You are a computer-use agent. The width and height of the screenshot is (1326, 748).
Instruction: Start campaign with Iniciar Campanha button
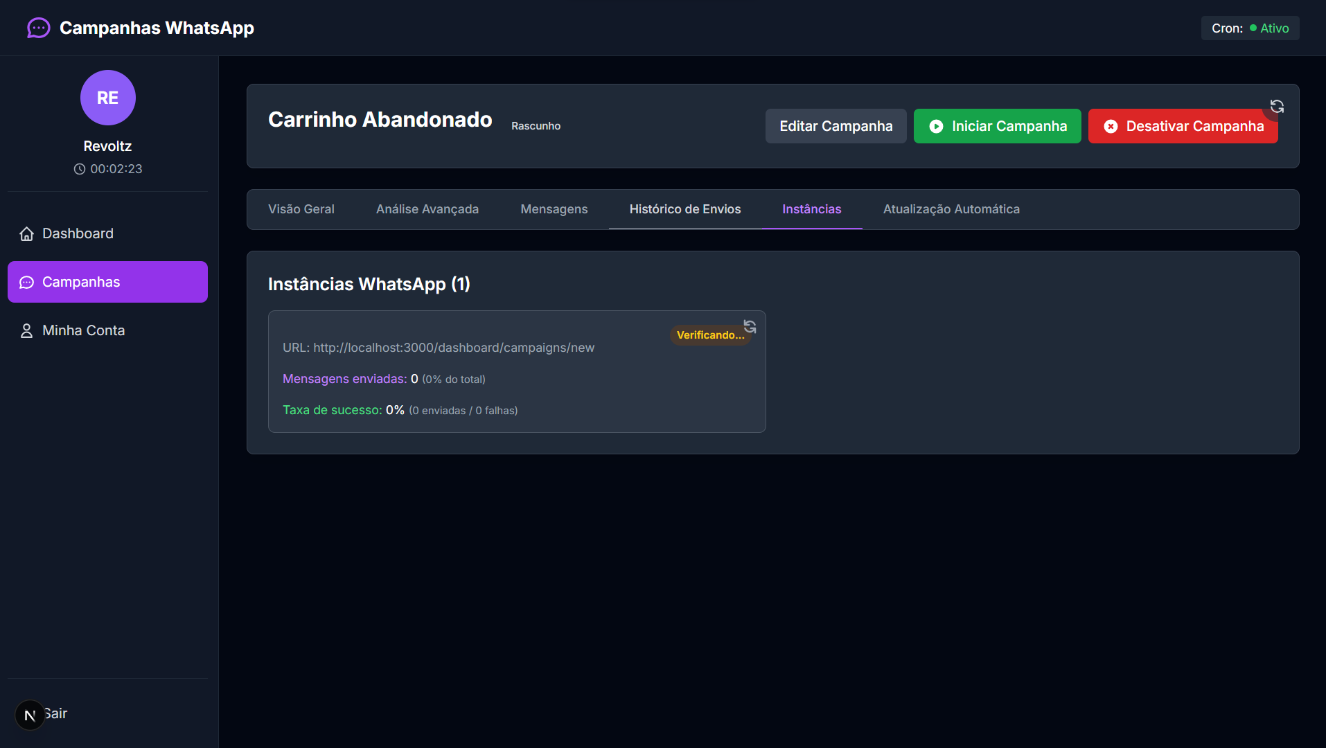coord(998,126)
